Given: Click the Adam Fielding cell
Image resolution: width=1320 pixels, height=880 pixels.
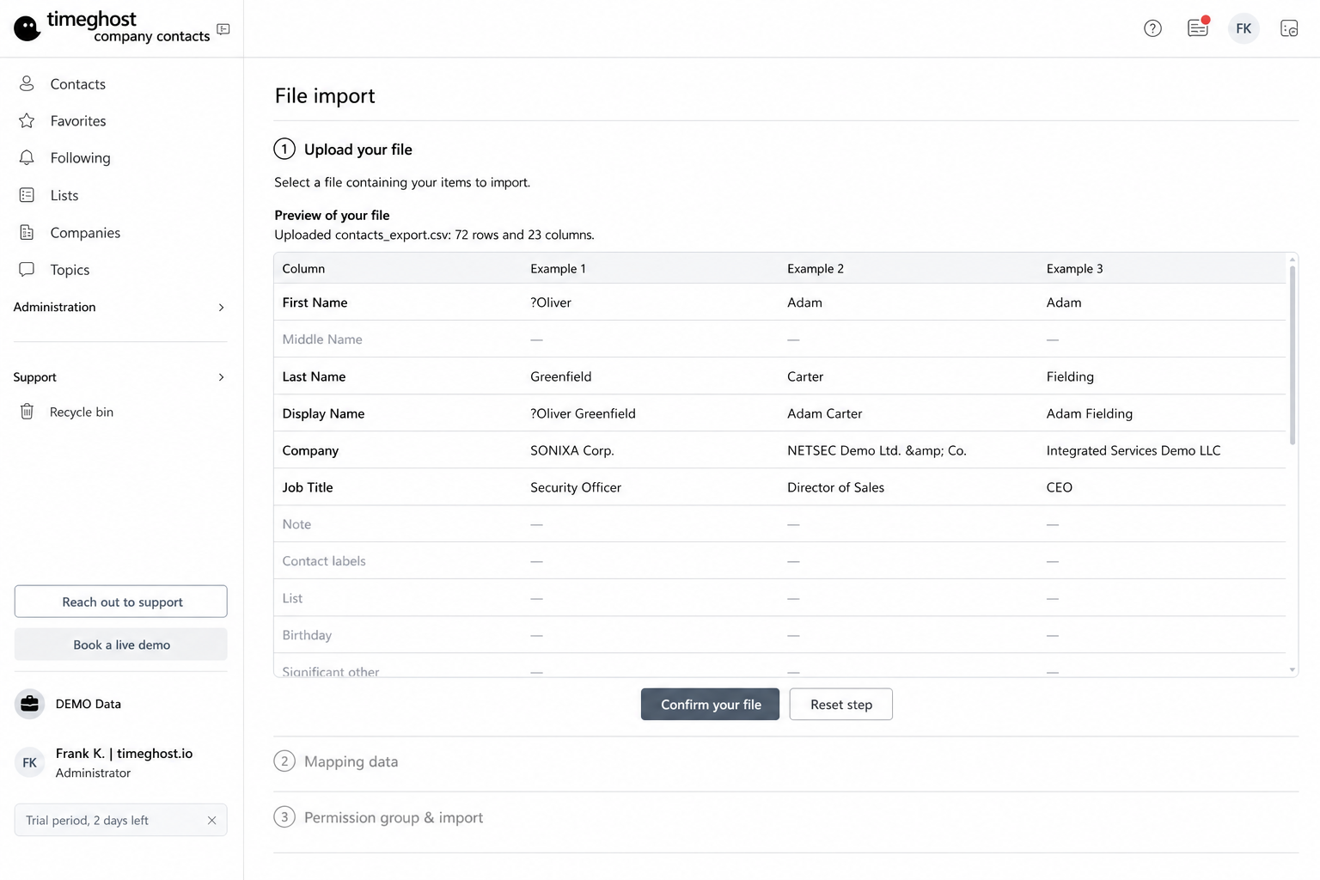Looking at the screenshot, I should pyautogui.click(x=1090, y=413).
